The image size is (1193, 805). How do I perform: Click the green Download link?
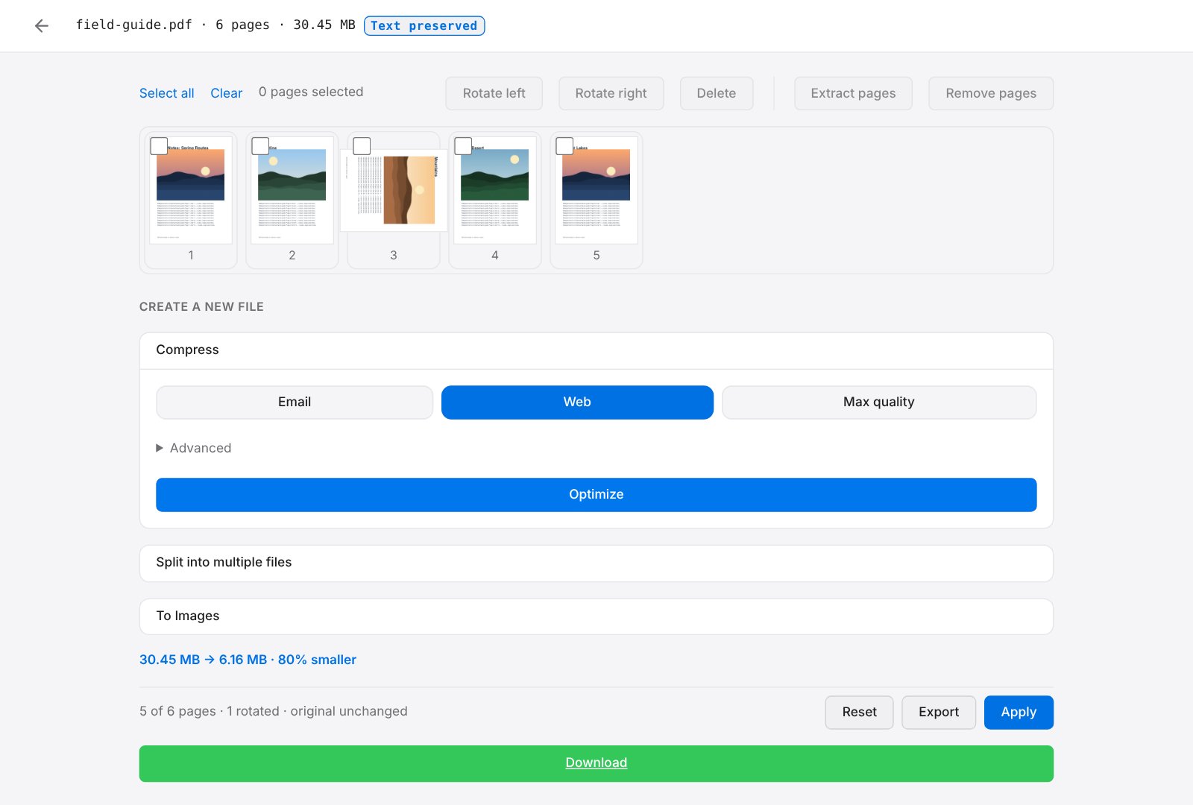596,763
